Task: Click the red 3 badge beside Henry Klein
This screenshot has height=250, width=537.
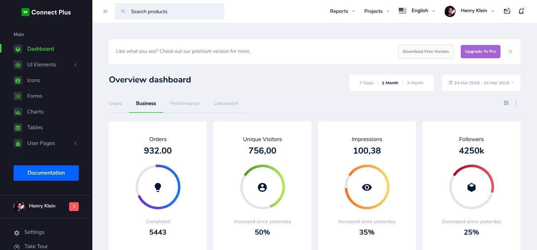Action: point(74,206)
